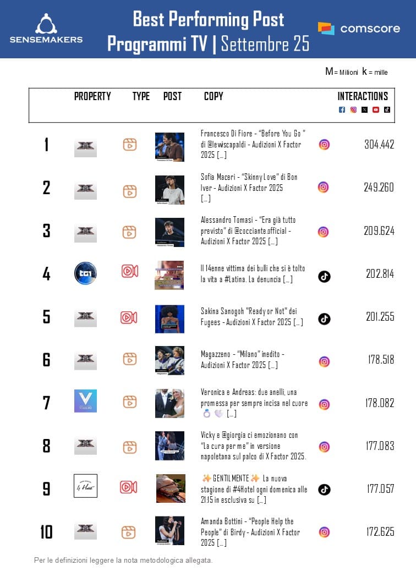
Task: Open the Veronica e Andreas post copy text
Action: tap(254, 403)
